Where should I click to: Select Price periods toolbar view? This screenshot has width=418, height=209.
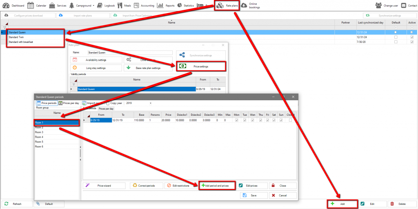[x=47, y=103]
